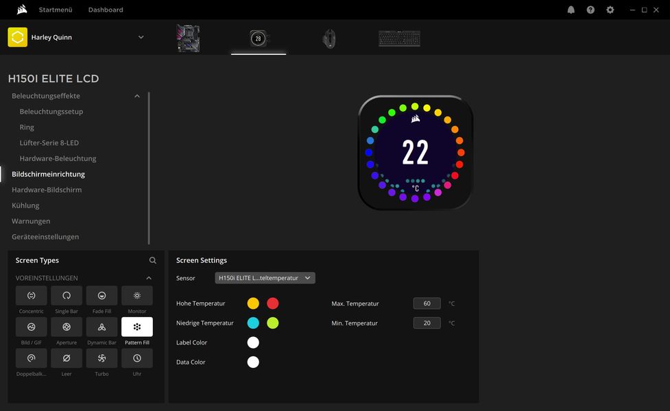This screenshot has width=670, height=411.
Task: Open Hardware-Bildschirm in the sidebar
Action: [47, 190]
